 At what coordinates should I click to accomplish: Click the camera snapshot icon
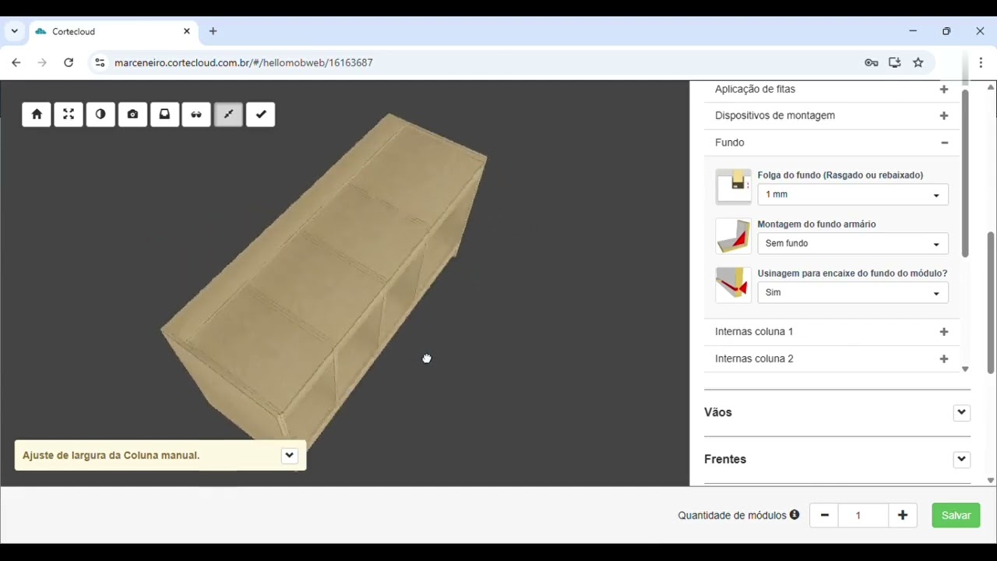pyautogui.click(x=132, y=115)
